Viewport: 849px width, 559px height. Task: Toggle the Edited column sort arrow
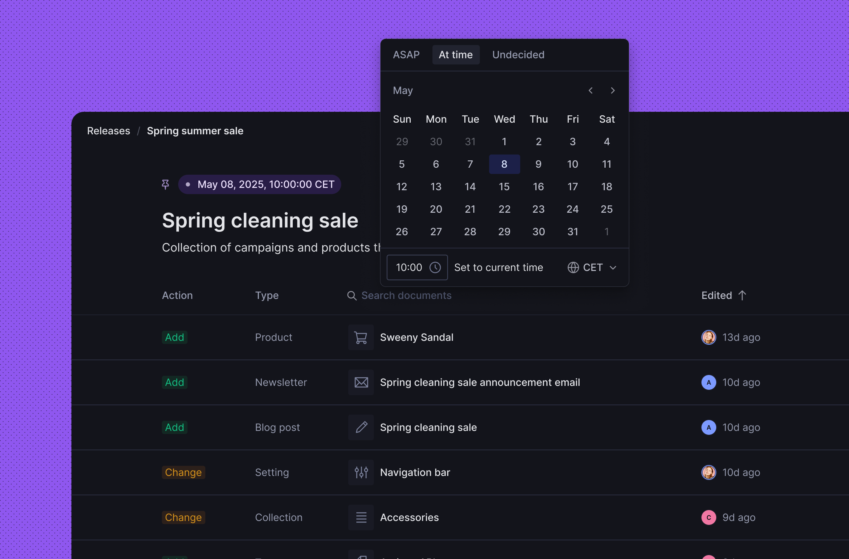click(742, 295)
